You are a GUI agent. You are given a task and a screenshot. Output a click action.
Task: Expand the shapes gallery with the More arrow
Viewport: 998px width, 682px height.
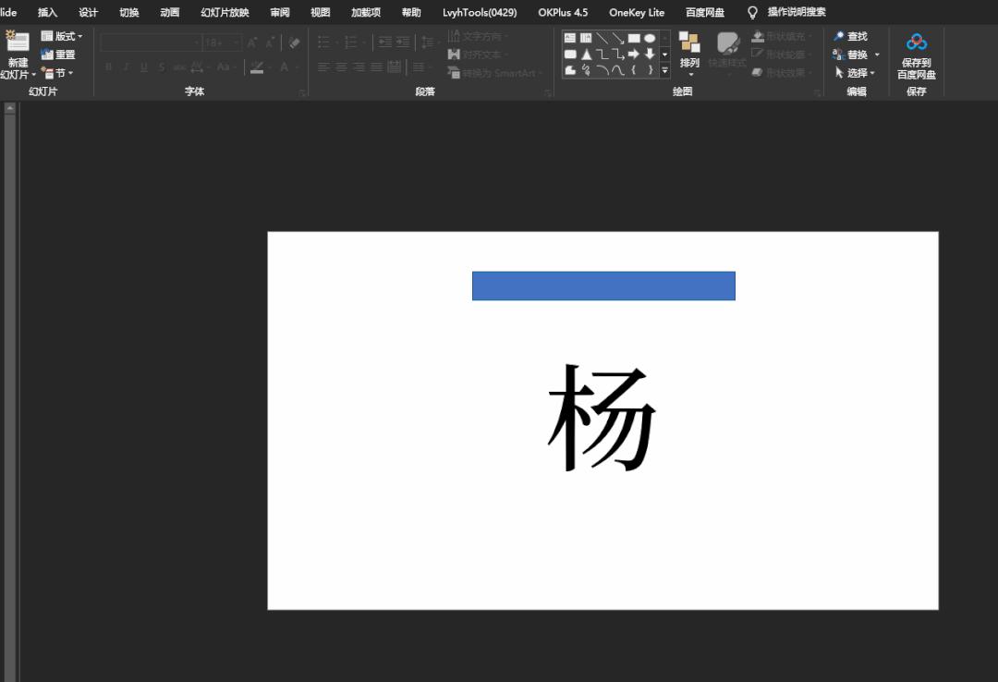[664, 72]
